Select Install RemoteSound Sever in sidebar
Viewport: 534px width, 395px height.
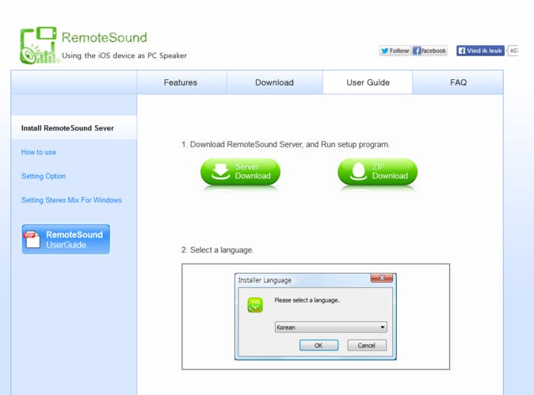[x=74, y=128]
